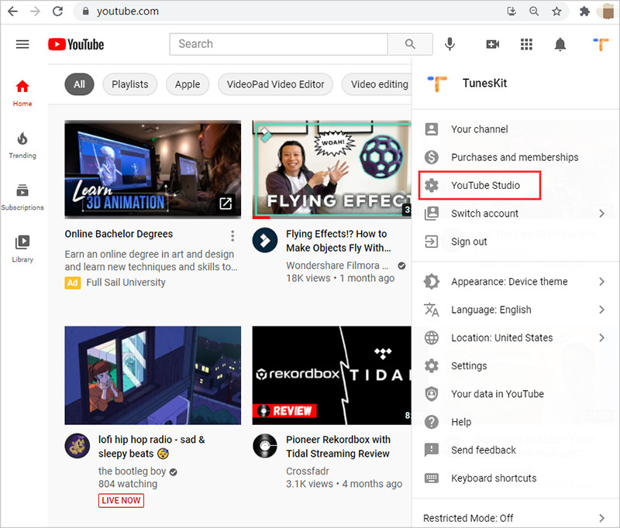
Task: Open the notifications bell icon
Action: pyautogui.click(x=560, y=44)
